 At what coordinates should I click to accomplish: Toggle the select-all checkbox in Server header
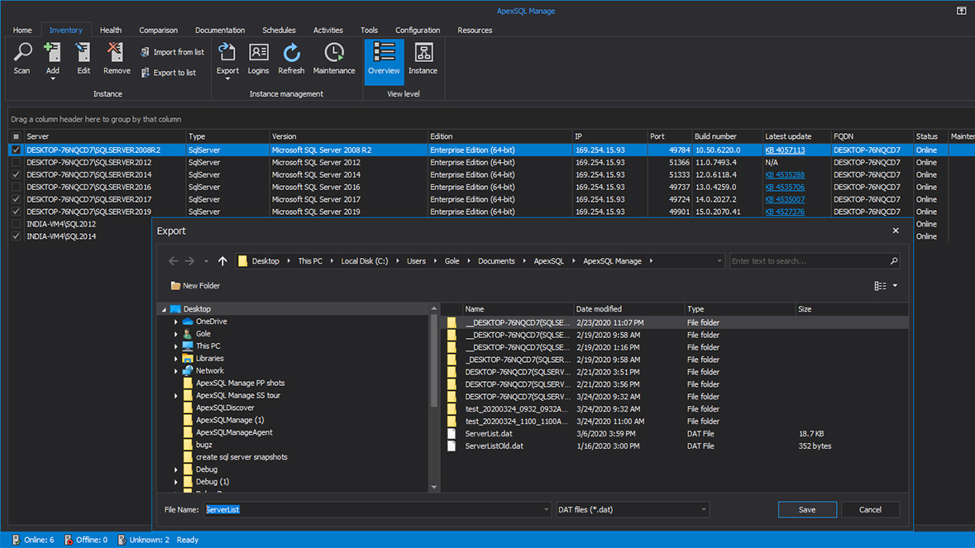click(17, 136)
